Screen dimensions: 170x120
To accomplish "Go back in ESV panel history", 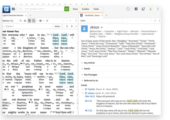I will click(63, 21).
